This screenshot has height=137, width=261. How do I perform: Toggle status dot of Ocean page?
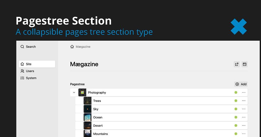[236, 117]
